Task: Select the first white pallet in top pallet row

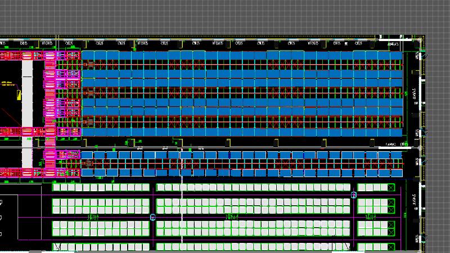Action: (56, 187)
